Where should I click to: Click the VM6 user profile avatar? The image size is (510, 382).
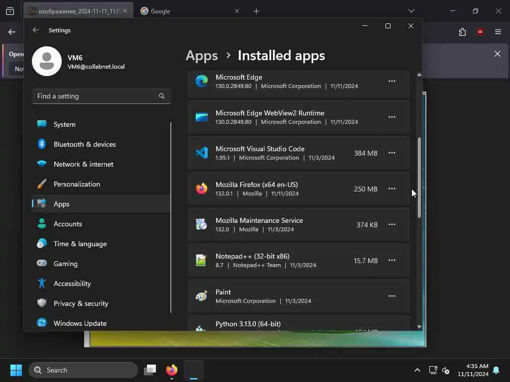click(47, 61)
